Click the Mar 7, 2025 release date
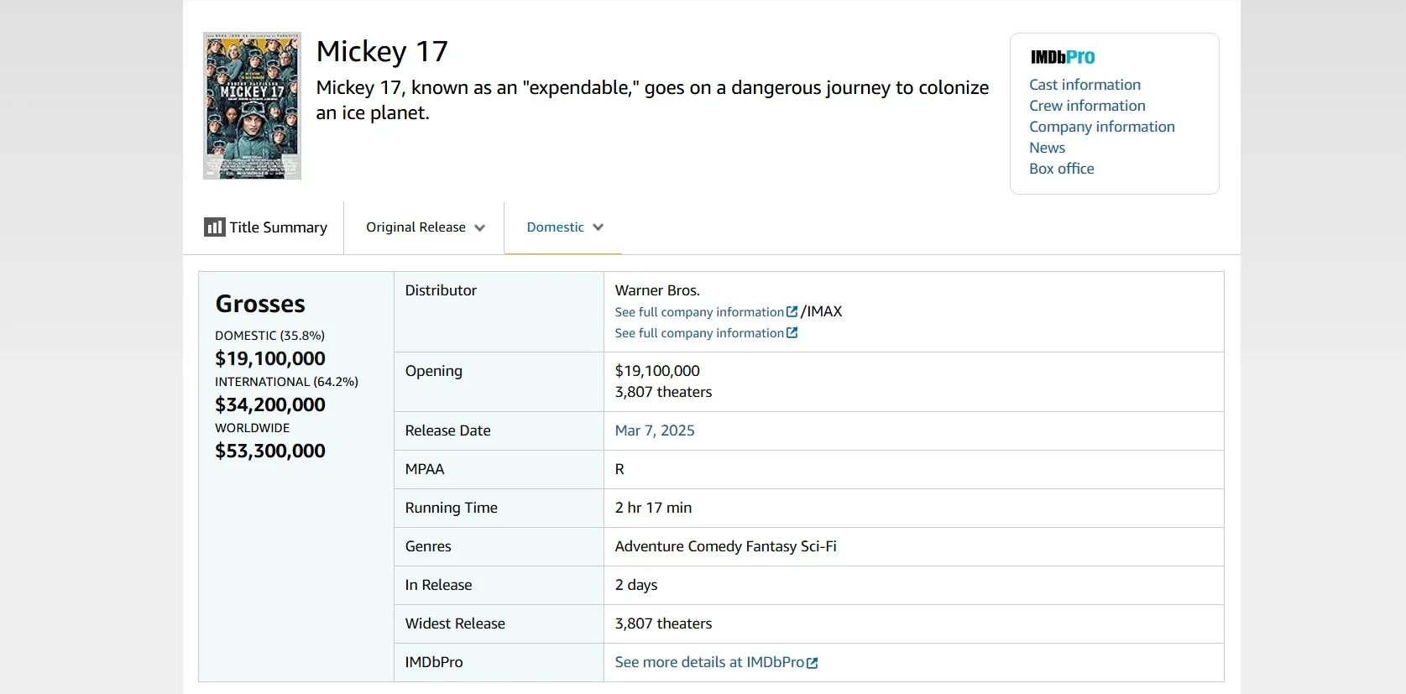This screenshot has width=1406, height=694. pyautogui.click(x=655, y=430)
